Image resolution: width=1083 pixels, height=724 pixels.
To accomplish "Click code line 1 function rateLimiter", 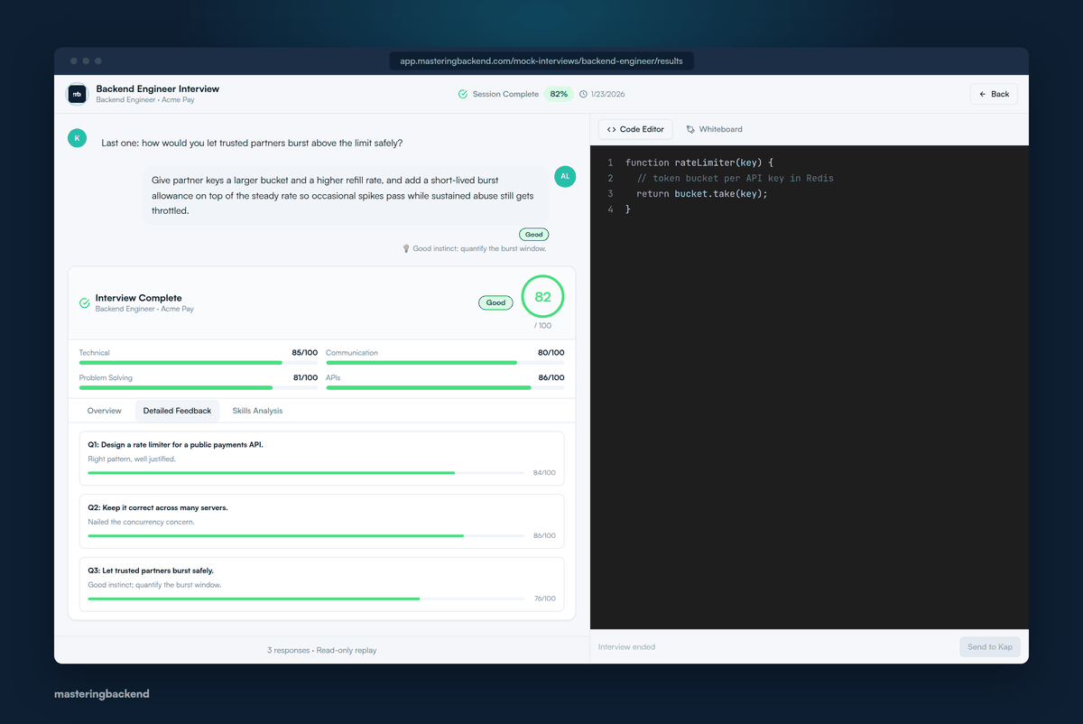I will pos(699,162).
